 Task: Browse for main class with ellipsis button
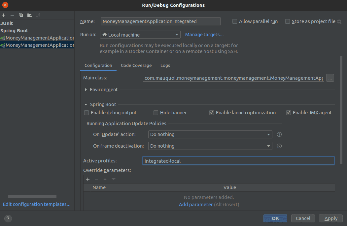tap(330, 78)
